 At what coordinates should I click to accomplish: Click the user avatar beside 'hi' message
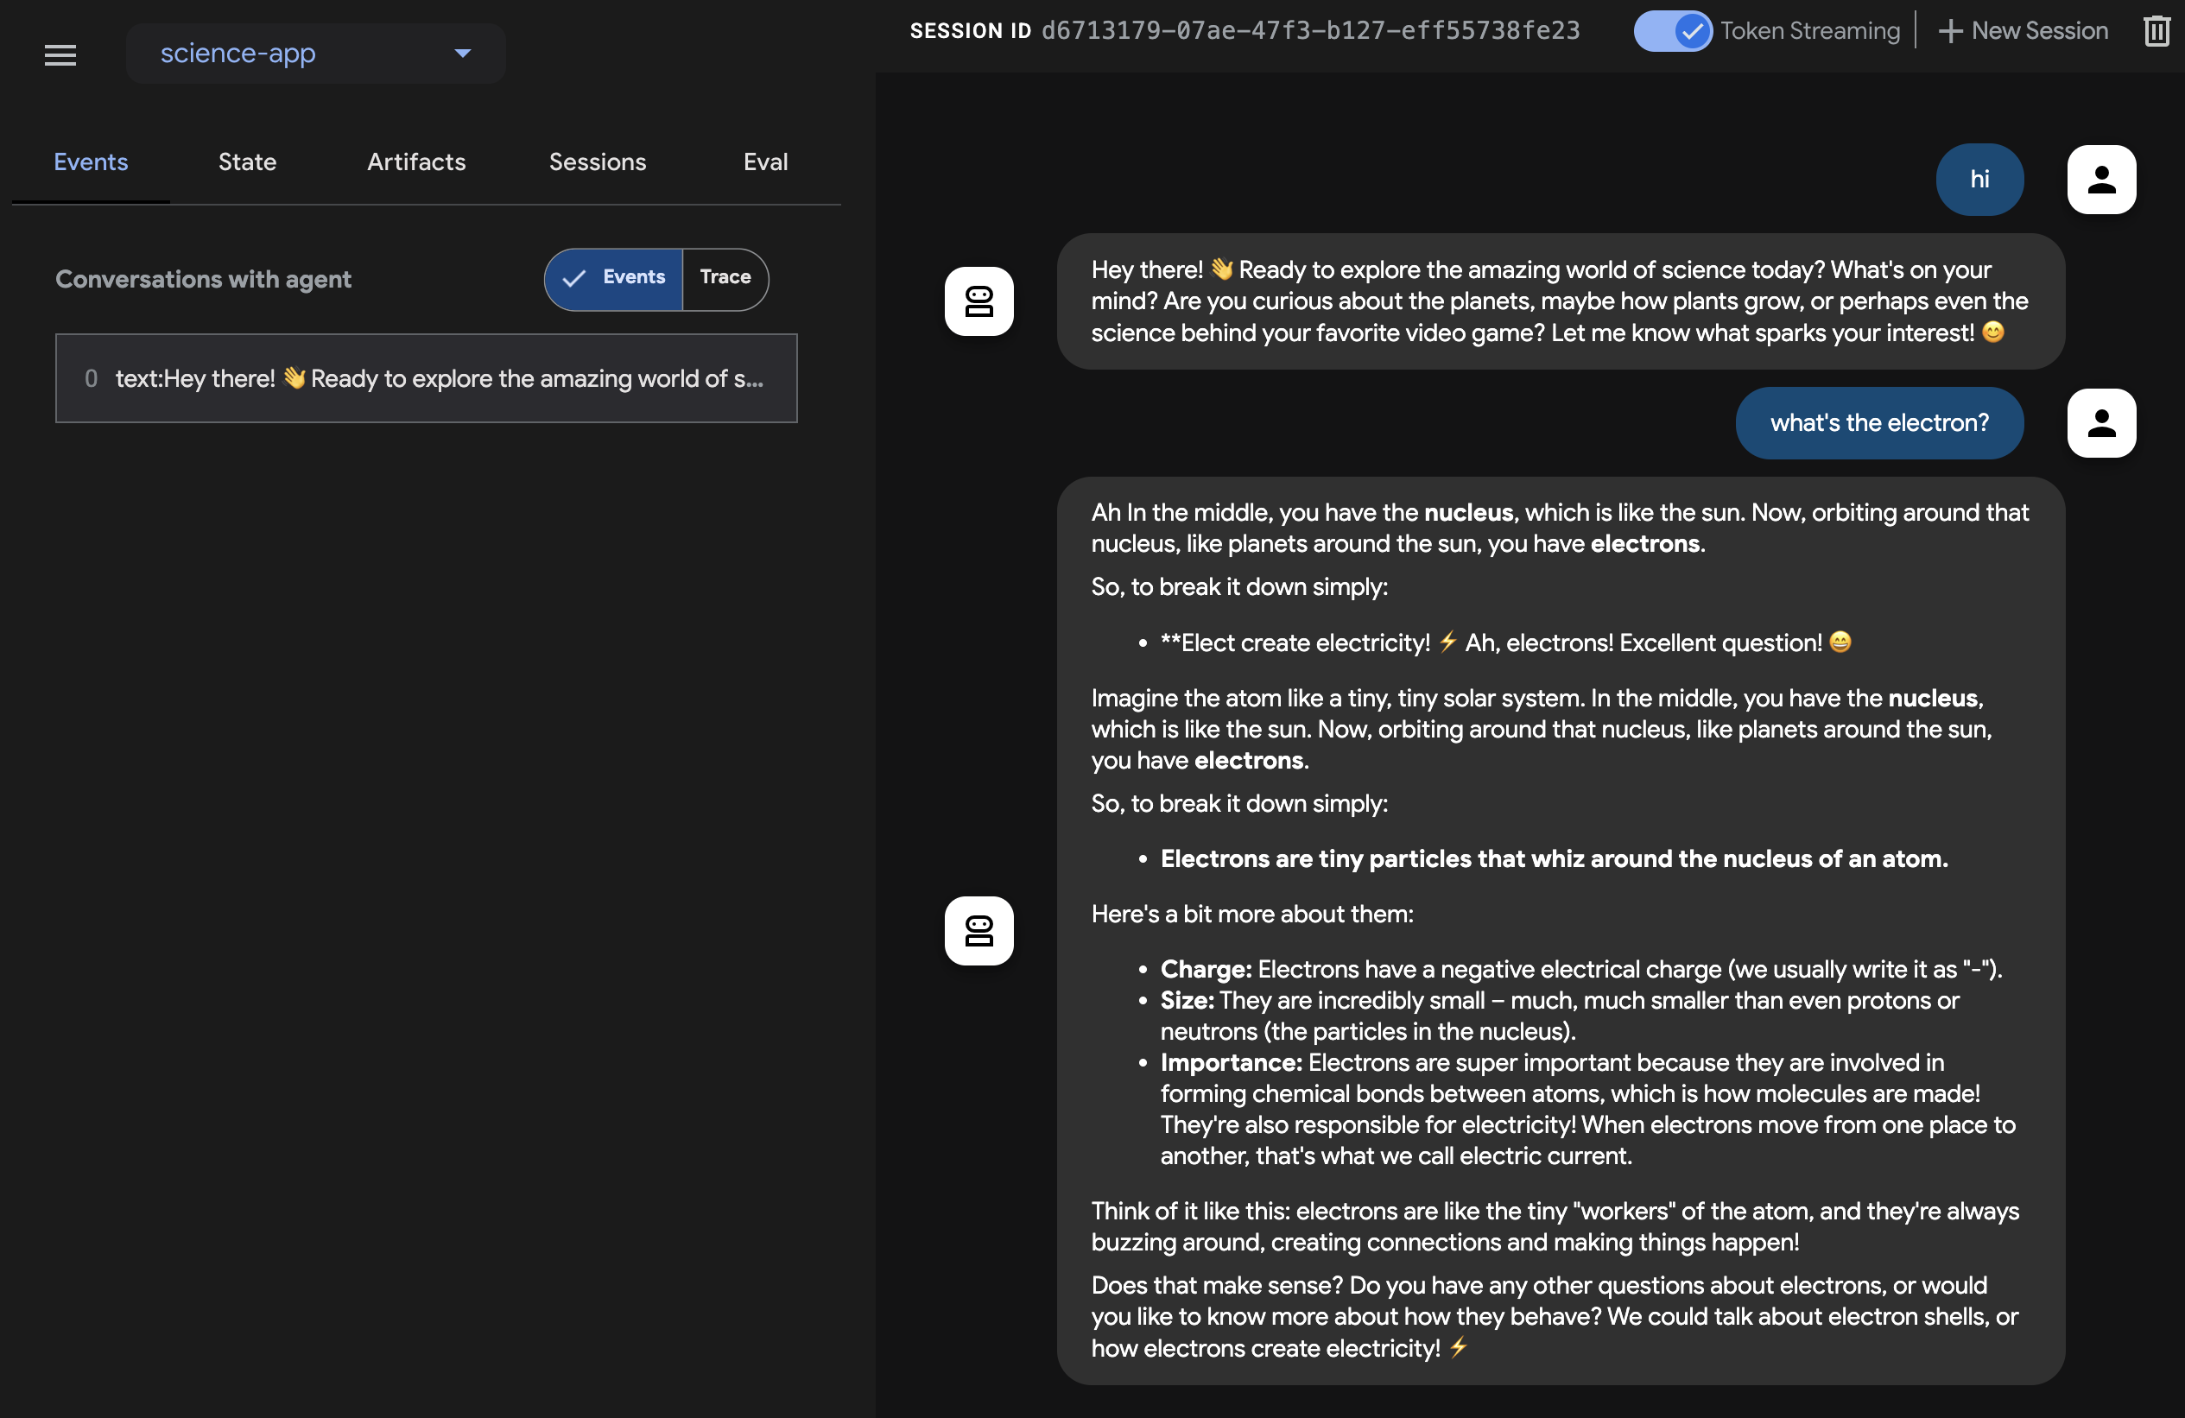click(x=2100, y=180)
